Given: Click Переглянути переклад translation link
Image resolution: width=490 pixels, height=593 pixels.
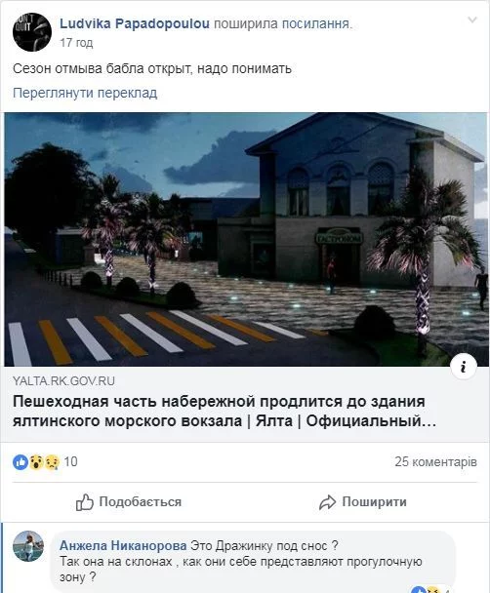Looking at the screenshot, I should click(85, 93).
